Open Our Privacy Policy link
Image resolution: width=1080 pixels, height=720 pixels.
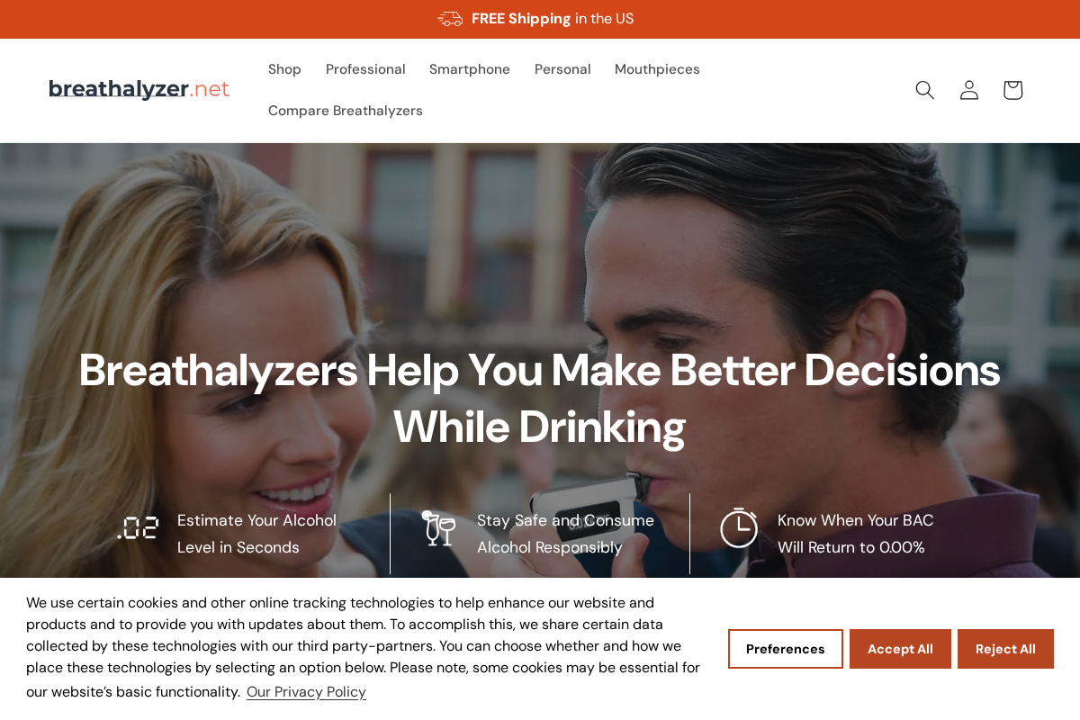click(x=306, y=692)
